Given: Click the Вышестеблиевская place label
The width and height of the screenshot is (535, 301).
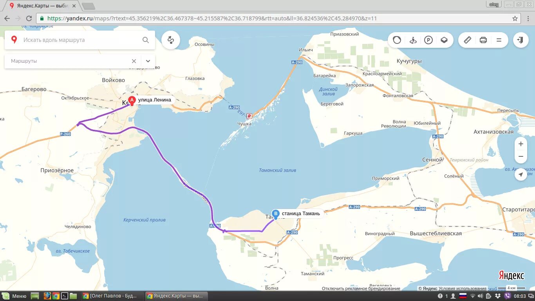Looking at the screenshot, I should [436, 233].
